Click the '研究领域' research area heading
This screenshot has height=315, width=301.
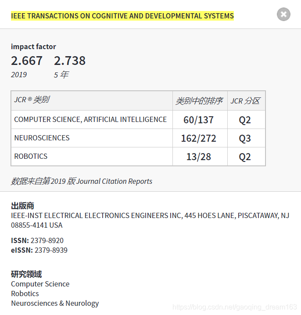(x=26, y=274)
